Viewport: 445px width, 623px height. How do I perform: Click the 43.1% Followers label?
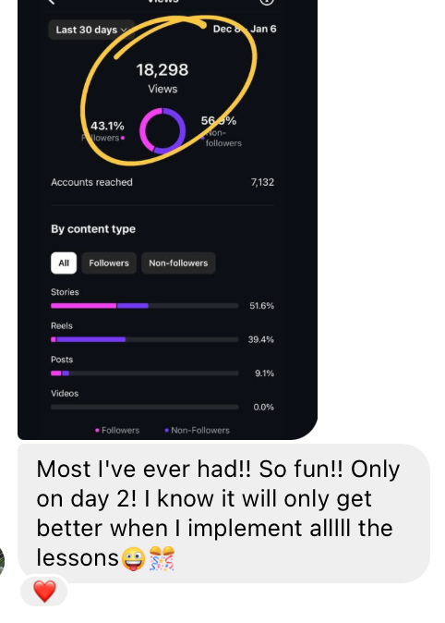[x=104, y=131]
